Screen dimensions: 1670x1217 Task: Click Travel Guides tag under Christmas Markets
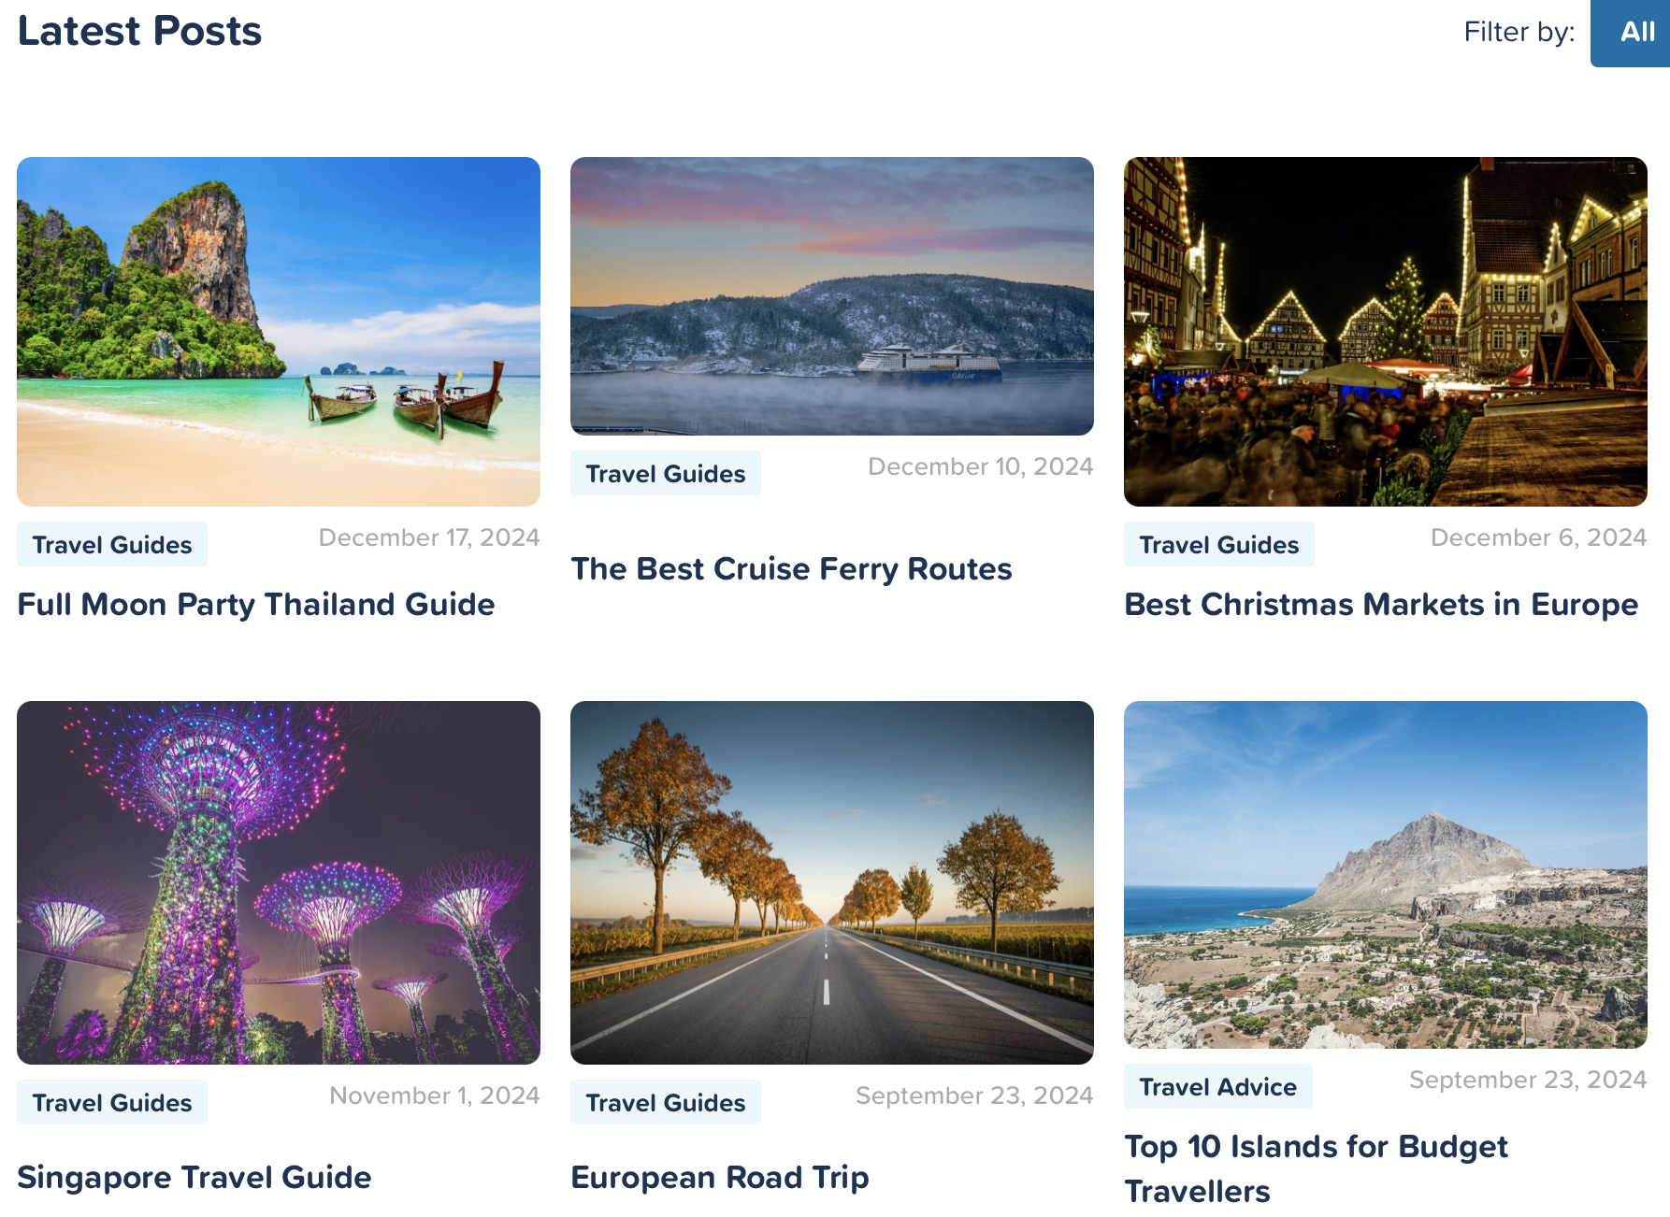1219,545
